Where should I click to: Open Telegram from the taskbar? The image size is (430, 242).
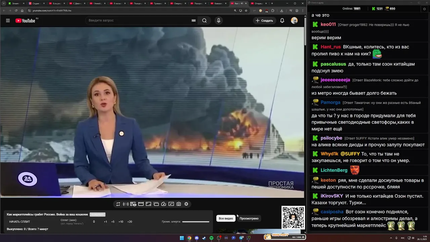pyautogui.click(x=241, y=238)
